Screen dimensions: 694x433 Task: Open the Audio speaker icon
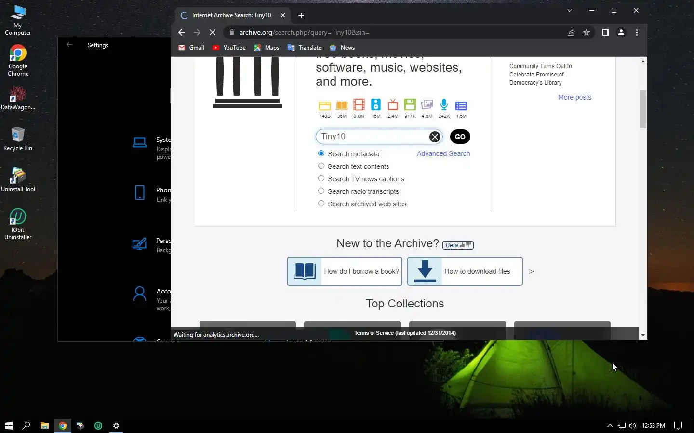click(376, 104)
